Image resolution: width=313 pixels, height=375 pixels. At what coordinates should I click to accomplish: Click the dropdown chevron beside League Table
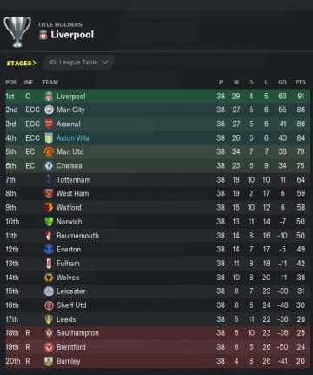tap(105, 62)
